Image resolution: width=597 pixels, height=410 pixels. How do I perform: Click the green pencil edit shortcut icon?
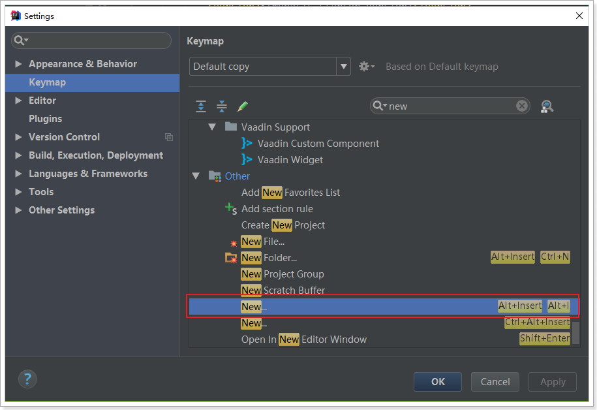click(x=243, y=106)
